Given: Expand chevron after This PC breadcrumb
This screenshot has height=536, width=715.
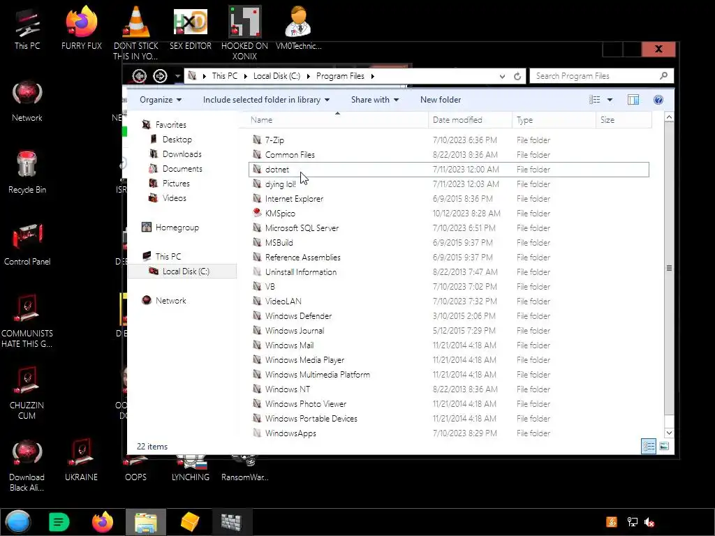Looking at the screenshot, I should [x=245, y=76].
